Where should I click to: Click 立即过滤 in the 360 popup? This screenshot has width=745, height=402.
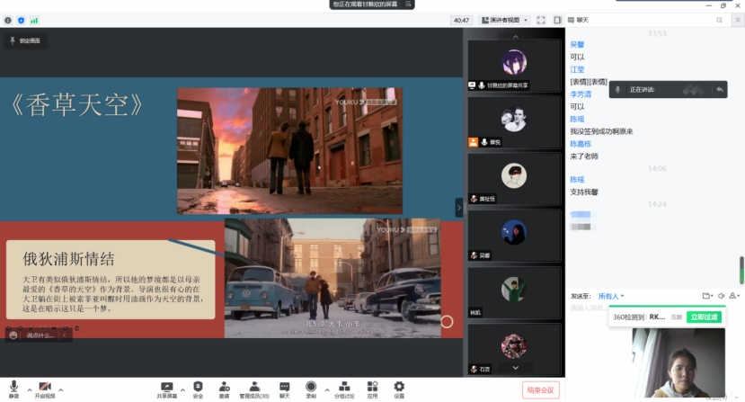pyautogui.click(x=705, y=317)
